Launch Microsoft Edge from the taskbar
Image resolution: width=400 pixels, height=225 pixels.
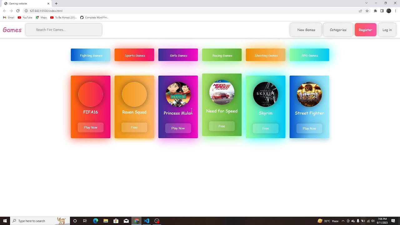coord(96,221)
